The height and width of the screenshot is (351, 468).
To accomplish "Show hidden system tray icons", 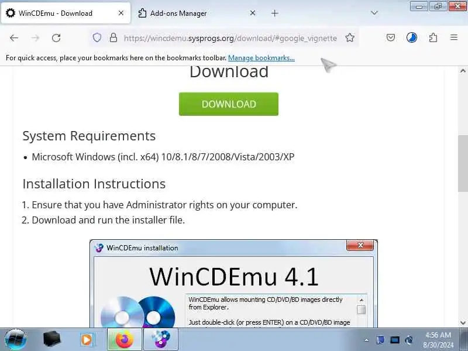I will pyautogui.click(x=367, y=340).
